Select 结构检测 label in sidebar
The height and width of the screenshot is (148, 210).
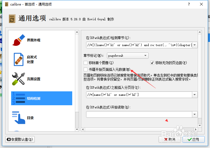coord(34,99)
